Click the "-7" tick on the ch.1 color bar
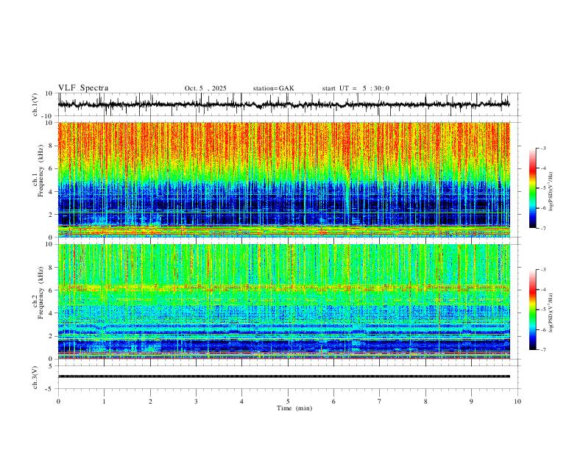 543,228
